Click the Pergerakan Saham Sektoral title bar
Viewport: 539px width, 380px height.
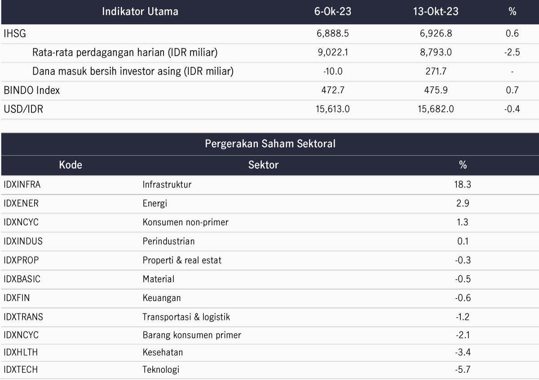[x=270, y=144]
